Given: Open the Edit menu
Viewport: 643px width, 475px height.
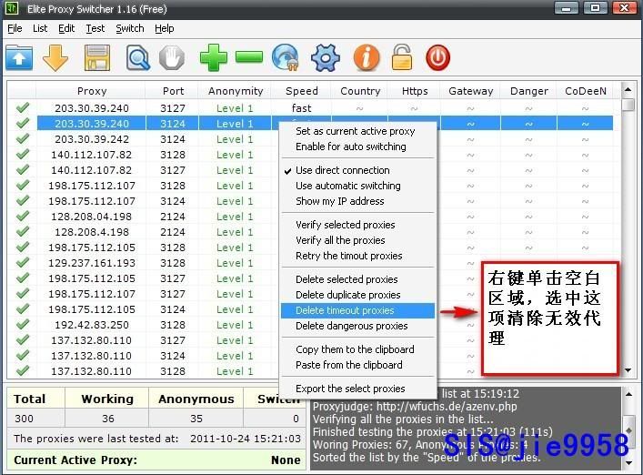Looking at the screenshot, I should click(x=66, y=28).
